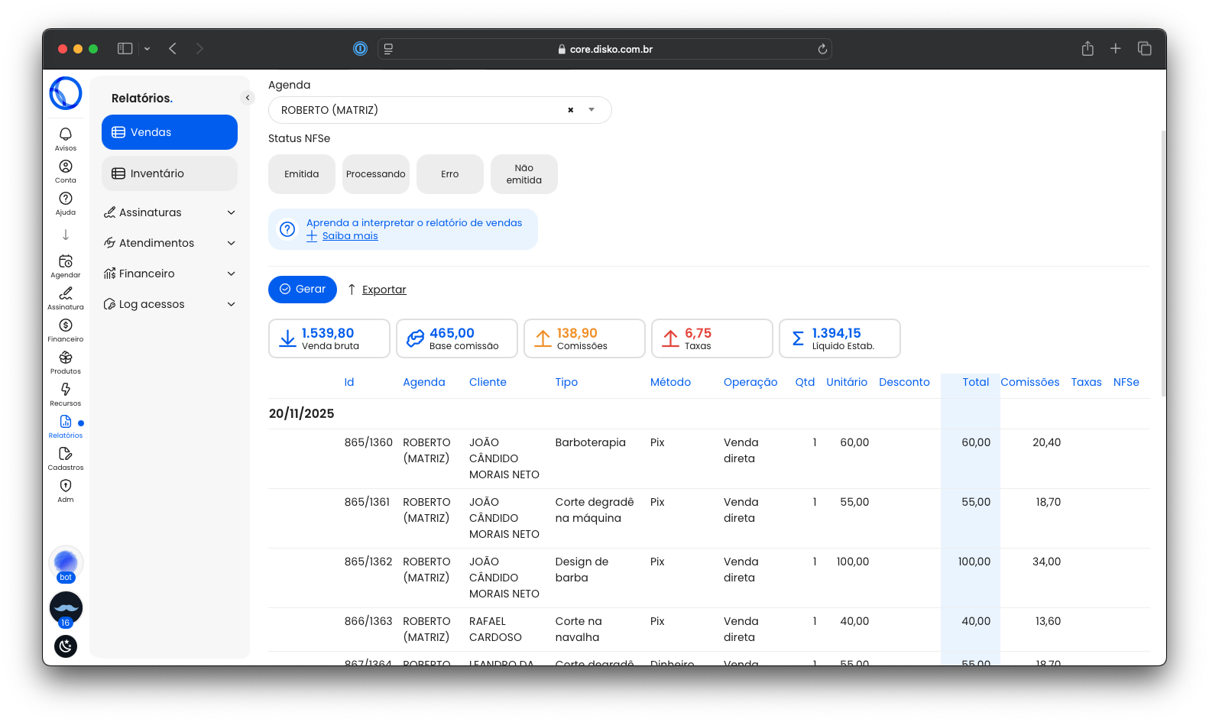Open Cadastros icon

point(66,454)
